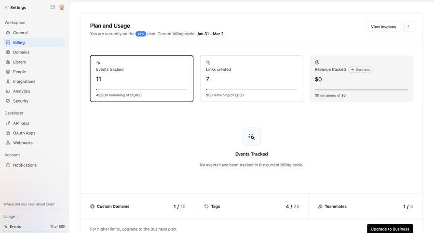Open OAuth Apps developer page
This screenshot has height=233, width=434.
[35, 133]
